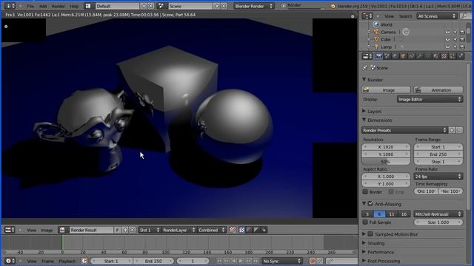
Task: Open Particles properties tab icon
Action: pos(453,56)
